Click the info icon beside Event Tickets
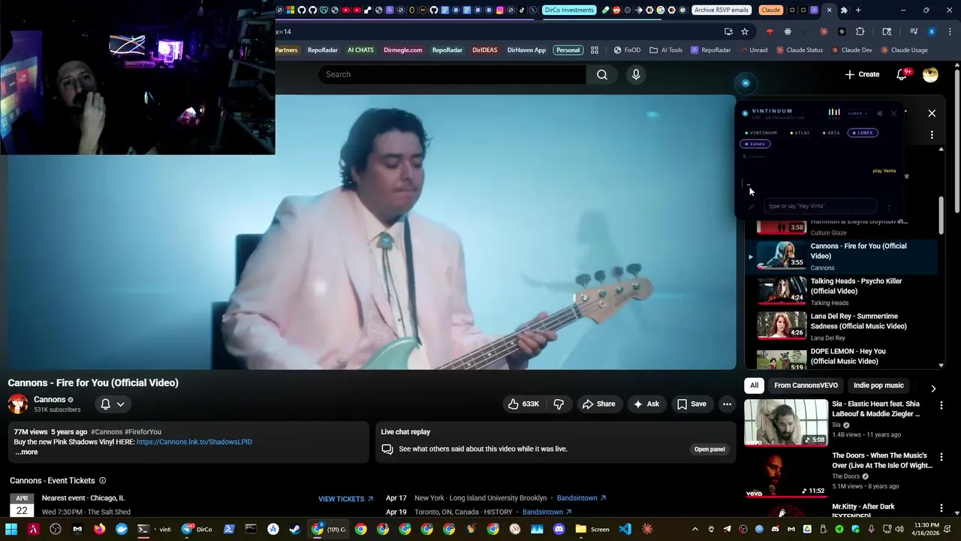961x541 pixels. click(x=103, y=481)
